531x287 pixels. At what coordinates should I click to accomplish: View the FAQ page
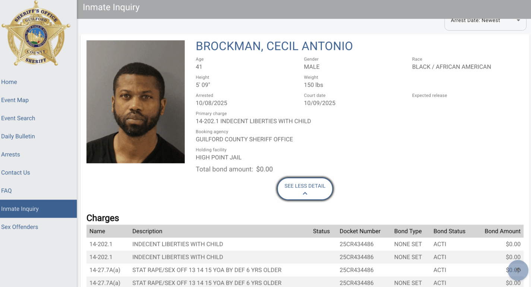[6, 190]
